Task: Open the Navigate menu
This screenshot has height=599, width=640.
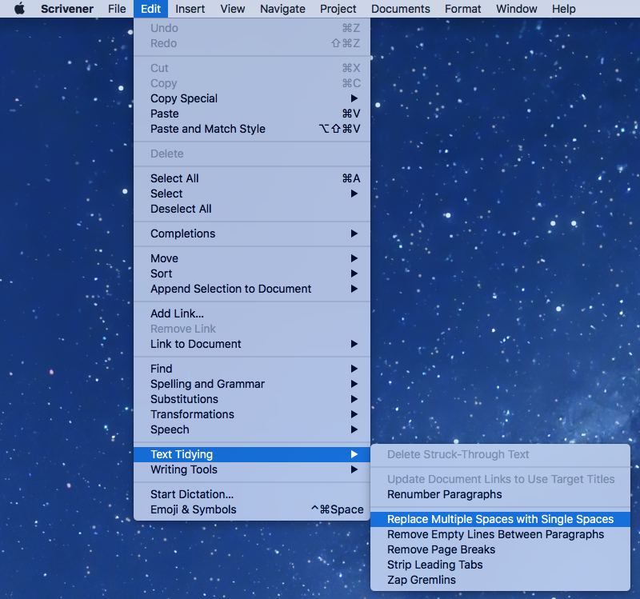Action: coord(282,9)
